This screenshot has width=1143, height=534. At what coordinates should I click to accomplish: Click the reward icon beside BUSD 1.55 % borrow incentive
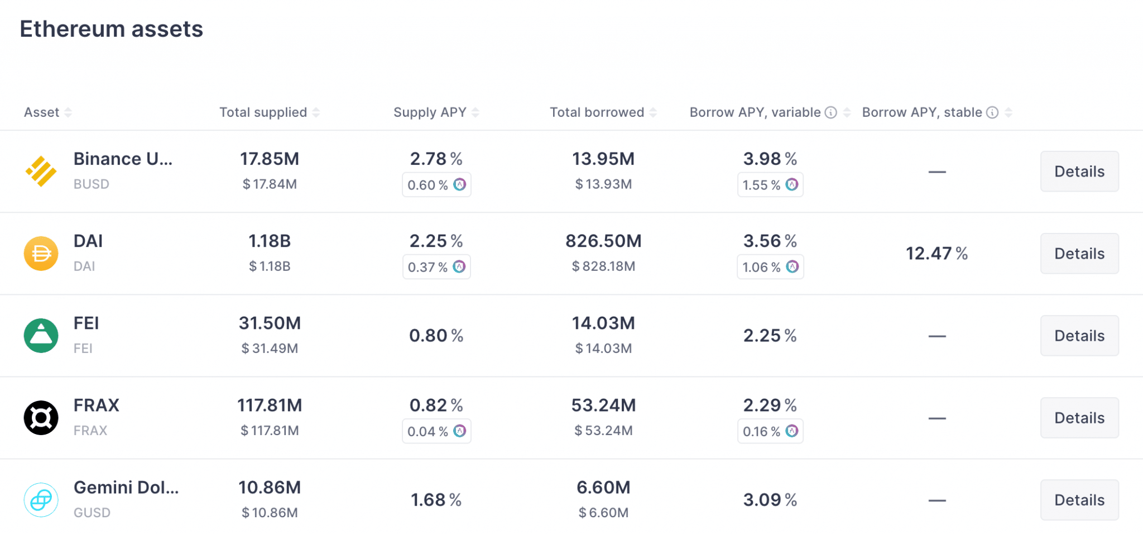pos(792,184)
